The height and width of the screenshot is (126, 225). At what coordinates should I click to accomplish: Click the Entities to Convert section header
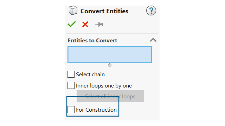(92, 41)
